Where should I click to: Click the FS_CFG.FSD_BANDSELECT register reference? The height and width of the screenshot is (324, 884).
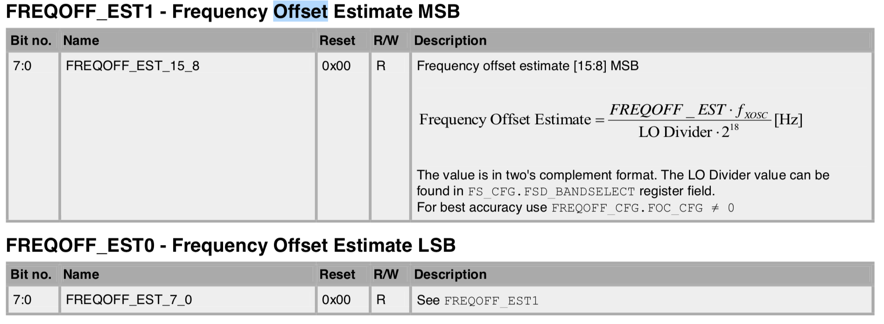pos(551,191)
